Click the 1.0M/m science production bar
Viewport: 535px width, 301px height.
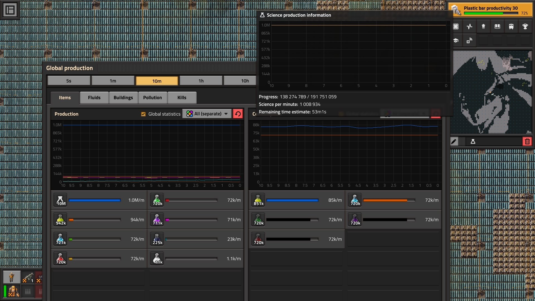(95, 200)
